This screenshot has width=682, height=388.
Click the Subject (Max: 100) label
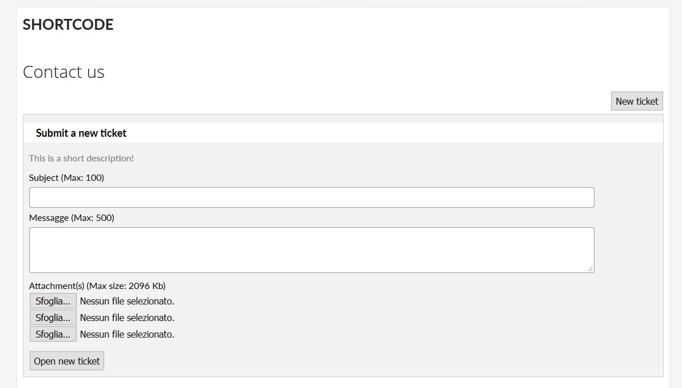(66, 178)
